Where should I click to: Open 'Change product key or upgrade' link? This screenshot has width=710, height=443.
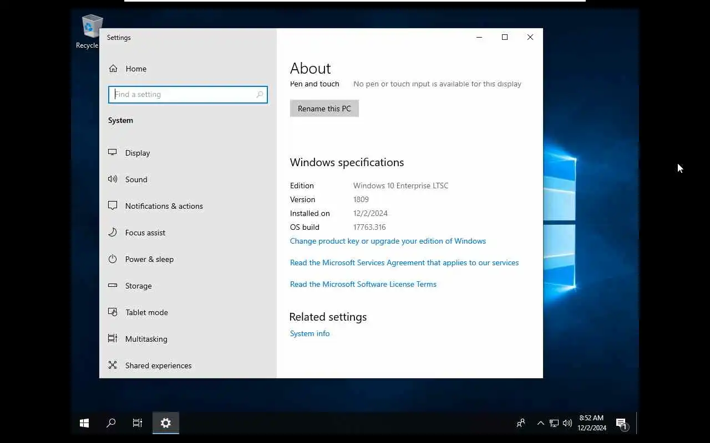[388, 241]
